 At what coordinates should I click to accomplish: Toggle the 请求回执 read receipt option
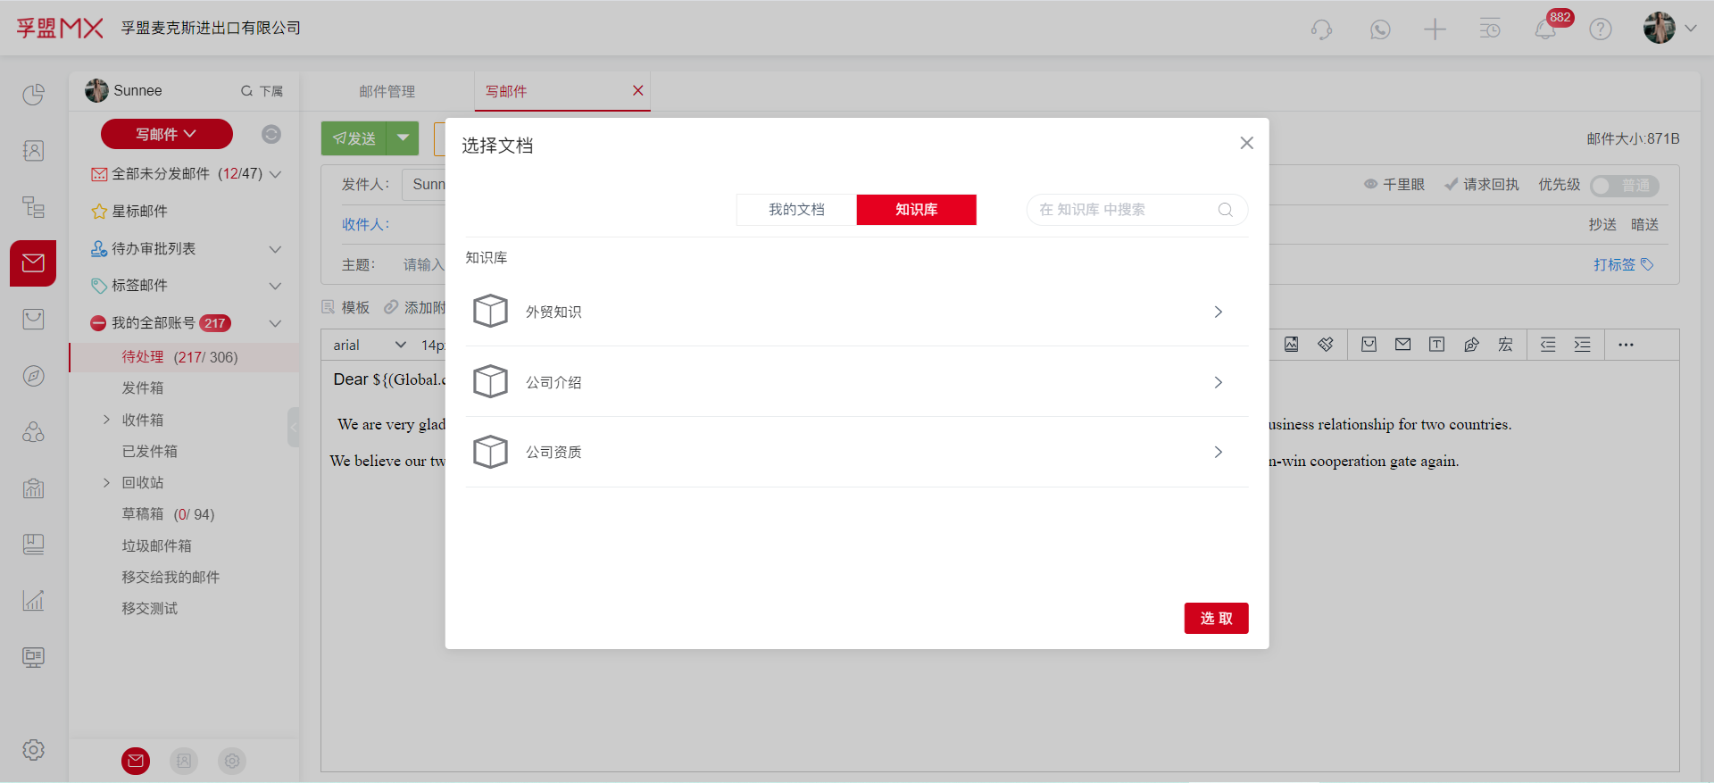[x=1482, y=185]
